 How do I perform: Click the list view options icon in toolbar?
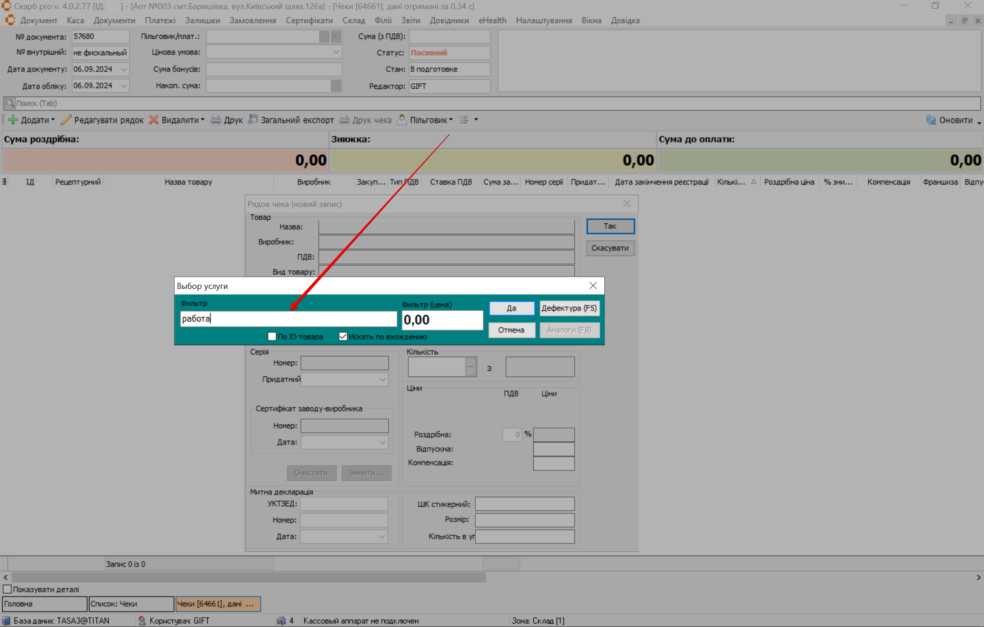[x=464, y=120]
